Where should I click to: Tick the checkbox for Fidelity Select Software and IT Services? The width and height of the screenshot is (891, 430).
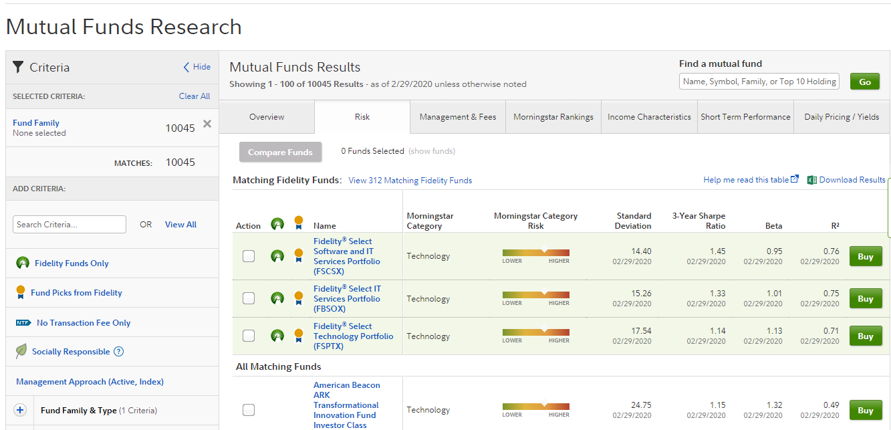(249, 256)
